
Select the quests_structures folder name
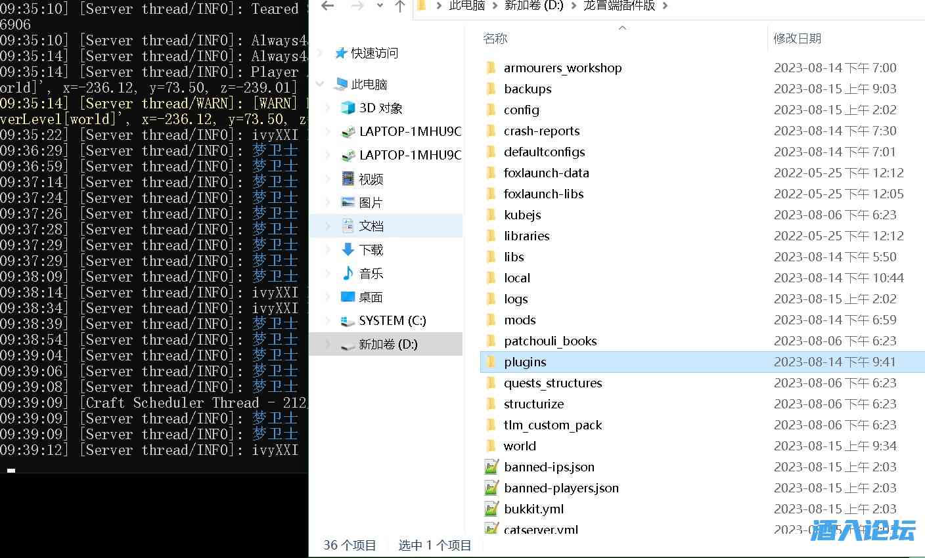point(553,383)
